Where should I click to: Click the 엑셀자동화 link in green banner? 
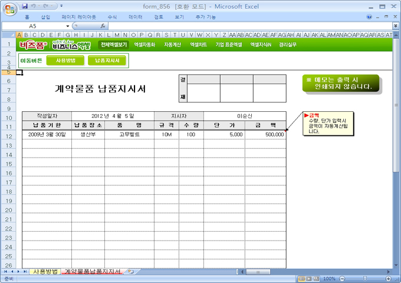[x=144, y=44]
